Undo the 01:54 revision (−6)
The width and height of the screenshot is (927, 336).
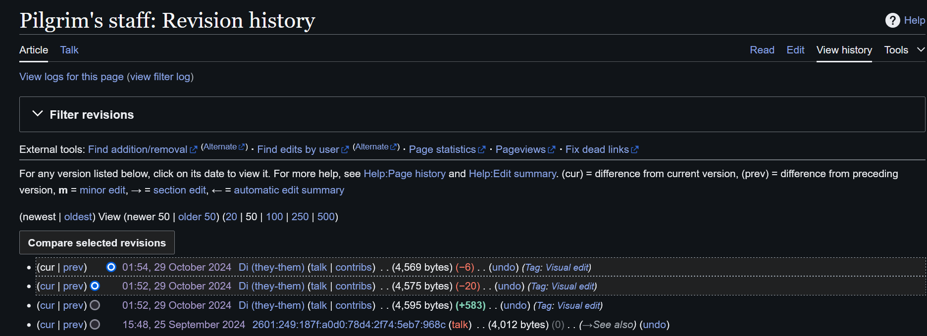(x=504, y=267)
